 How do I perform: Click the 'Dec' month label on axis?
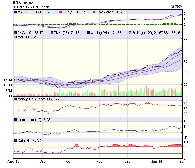127,161
